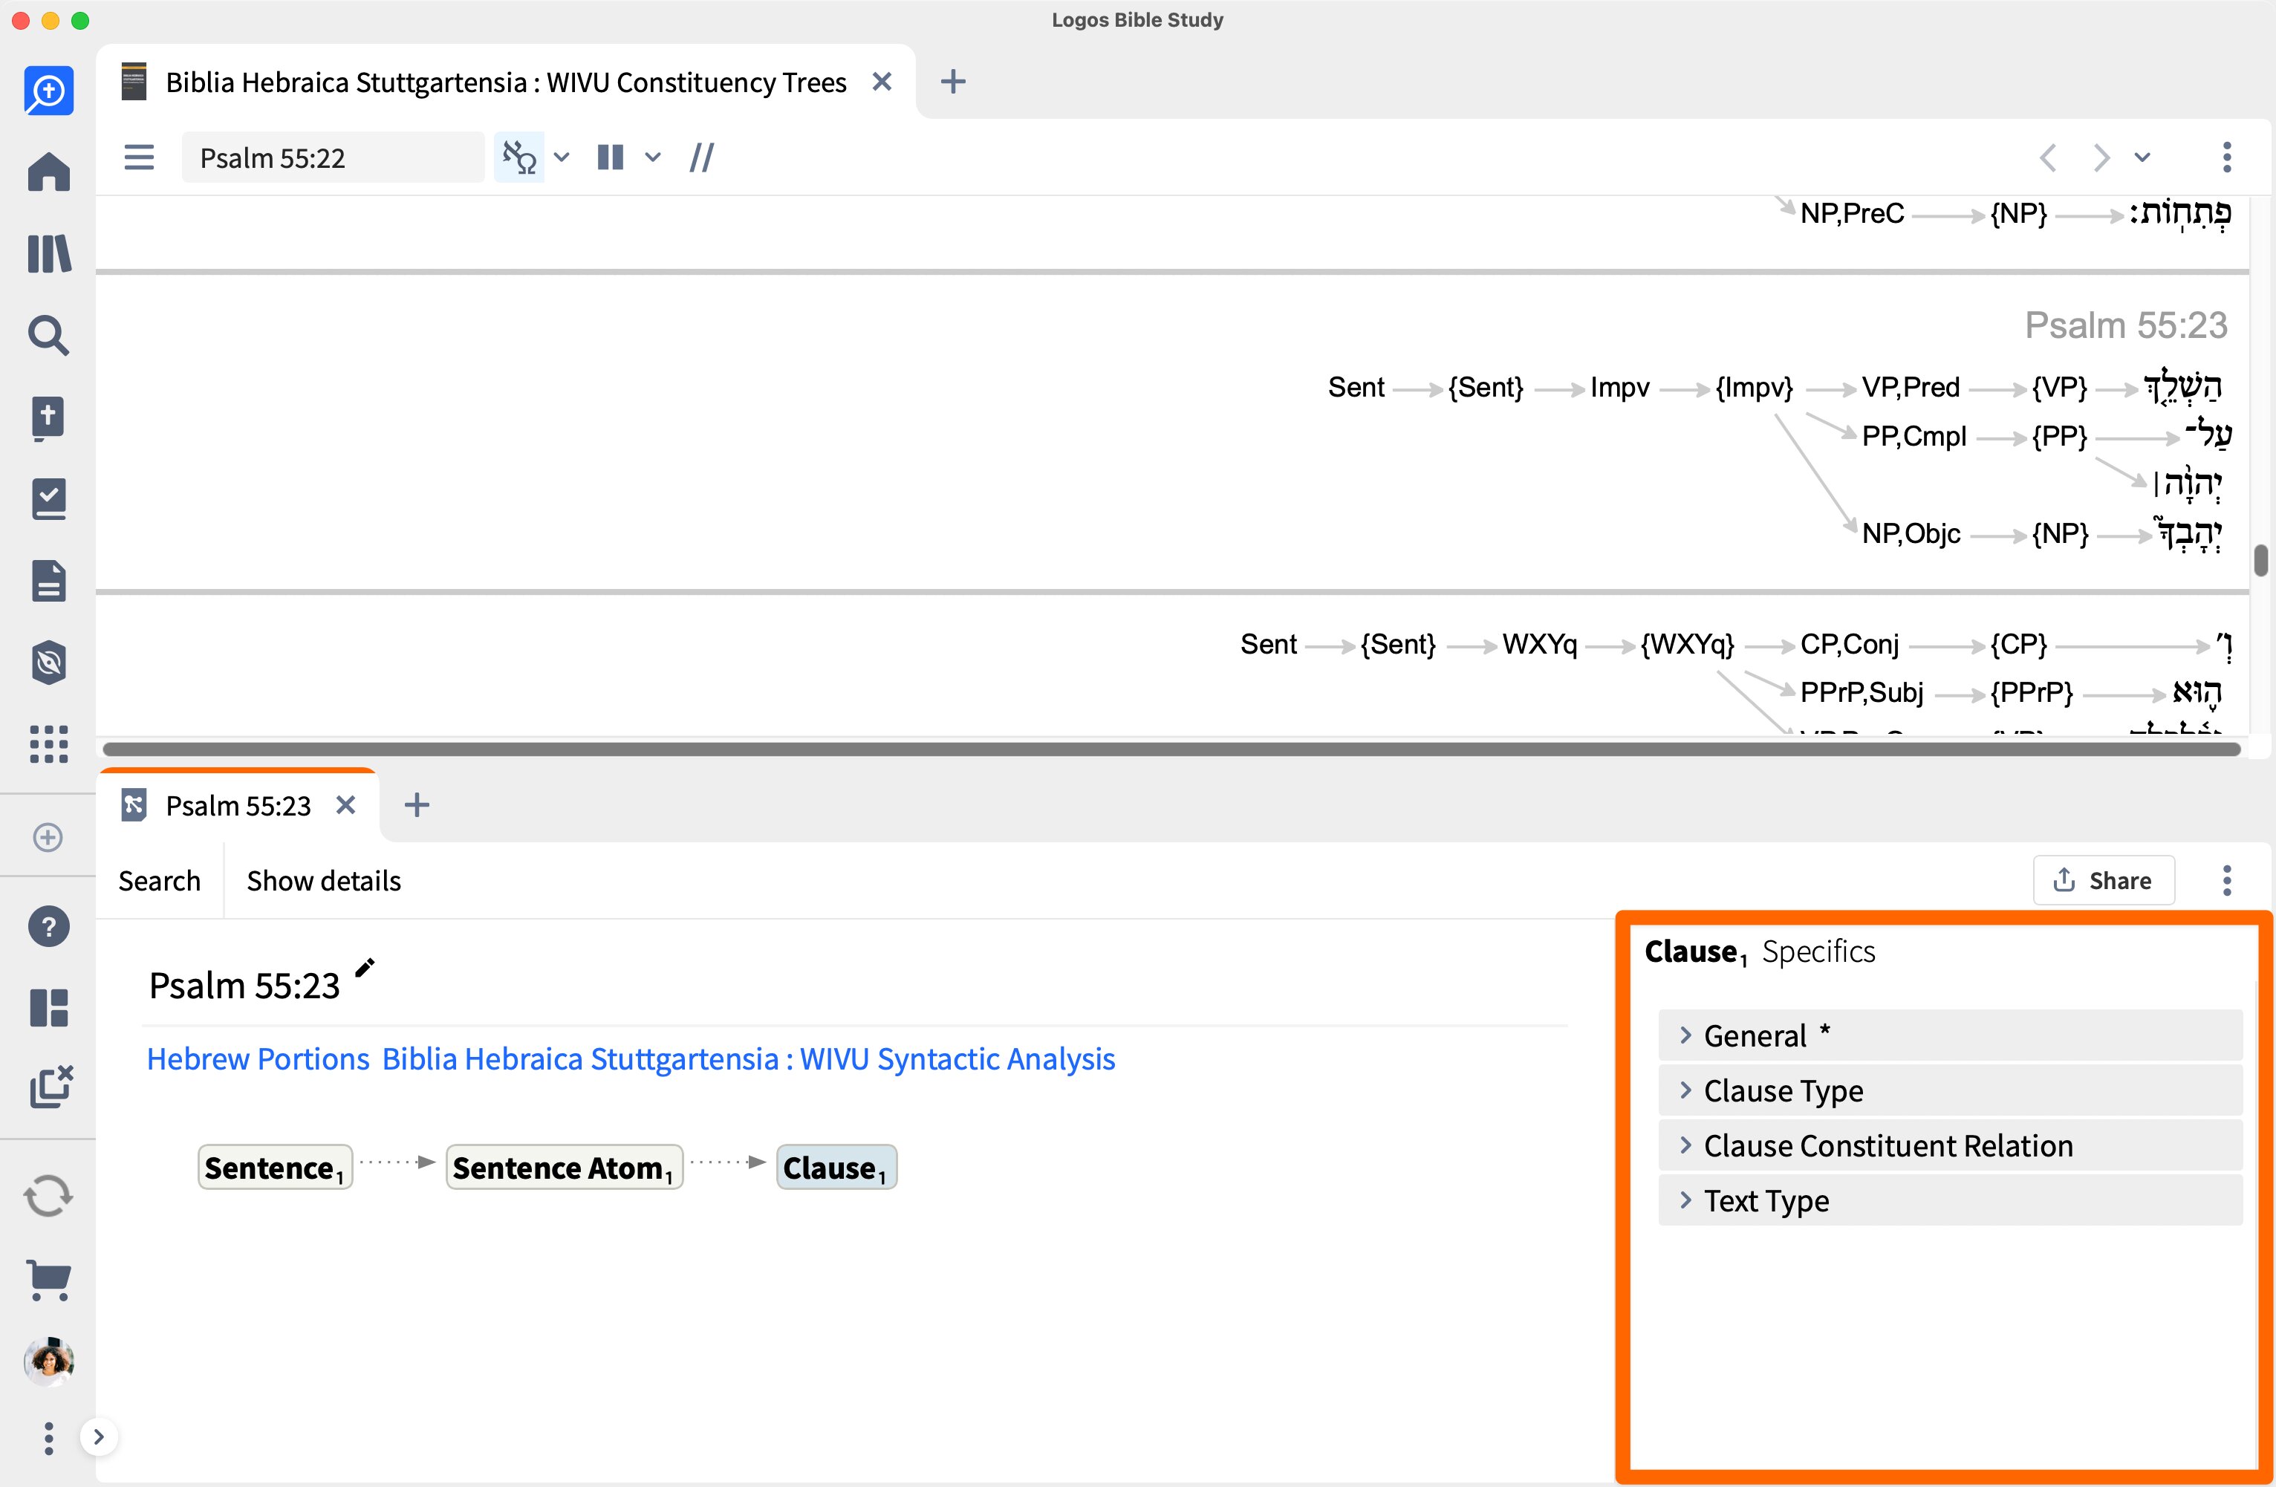Navigate back with left arrow
Image resolution: width=2276 pixels, height=1487 pixels.
tap(2047, 157)
